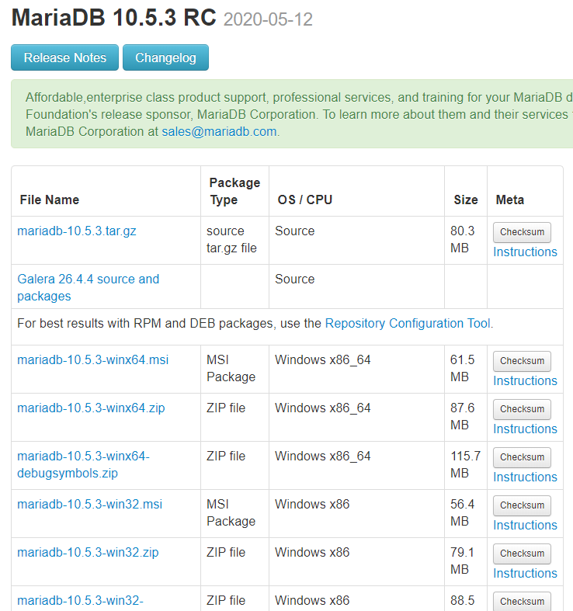Download mariadb-10.5.3-win32.zip
The image size is (573, 611).
tap(88, 553)
